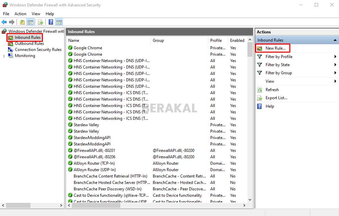Open the Filter by Group submenu arrow
This screenshot has height=216, width=339.
click(x=335, y=73)
